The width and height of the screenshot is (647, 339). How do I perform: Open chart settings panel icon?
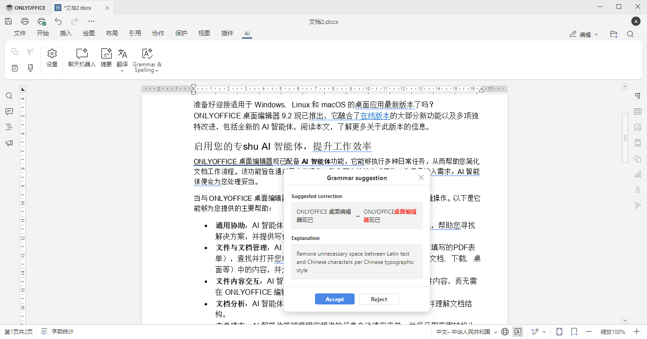click(x=637, y=174)
